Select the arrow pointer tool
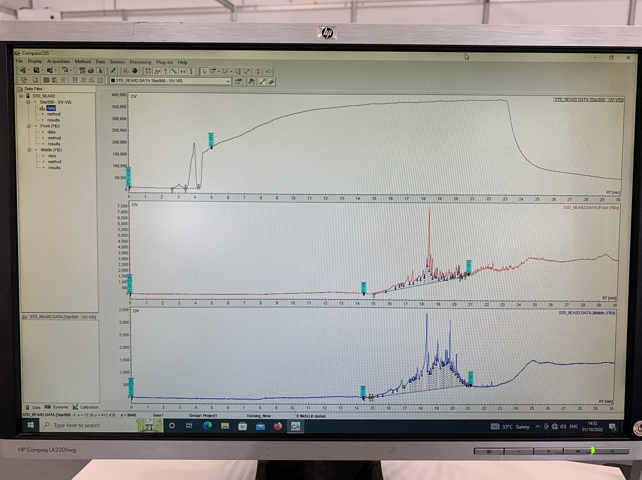This screenshot has width=642, height=480. click(204, 71)
